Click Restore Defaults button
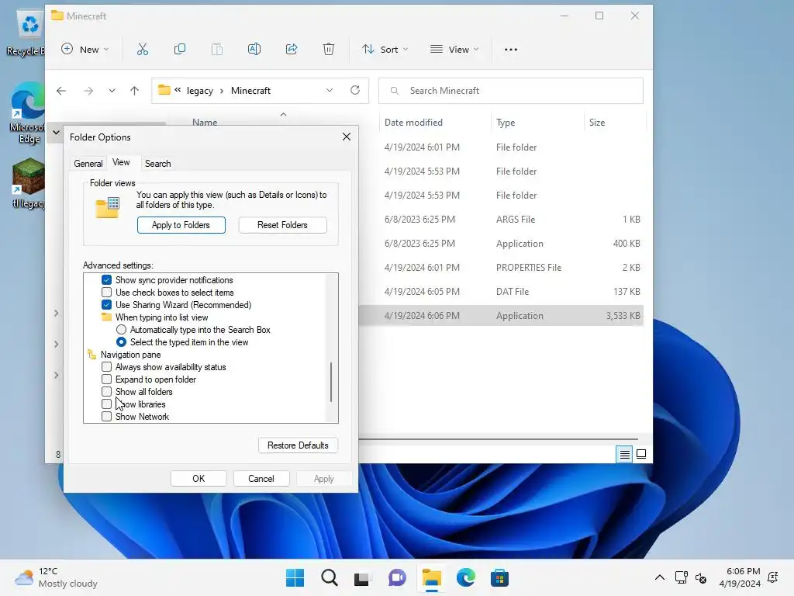 298,445
